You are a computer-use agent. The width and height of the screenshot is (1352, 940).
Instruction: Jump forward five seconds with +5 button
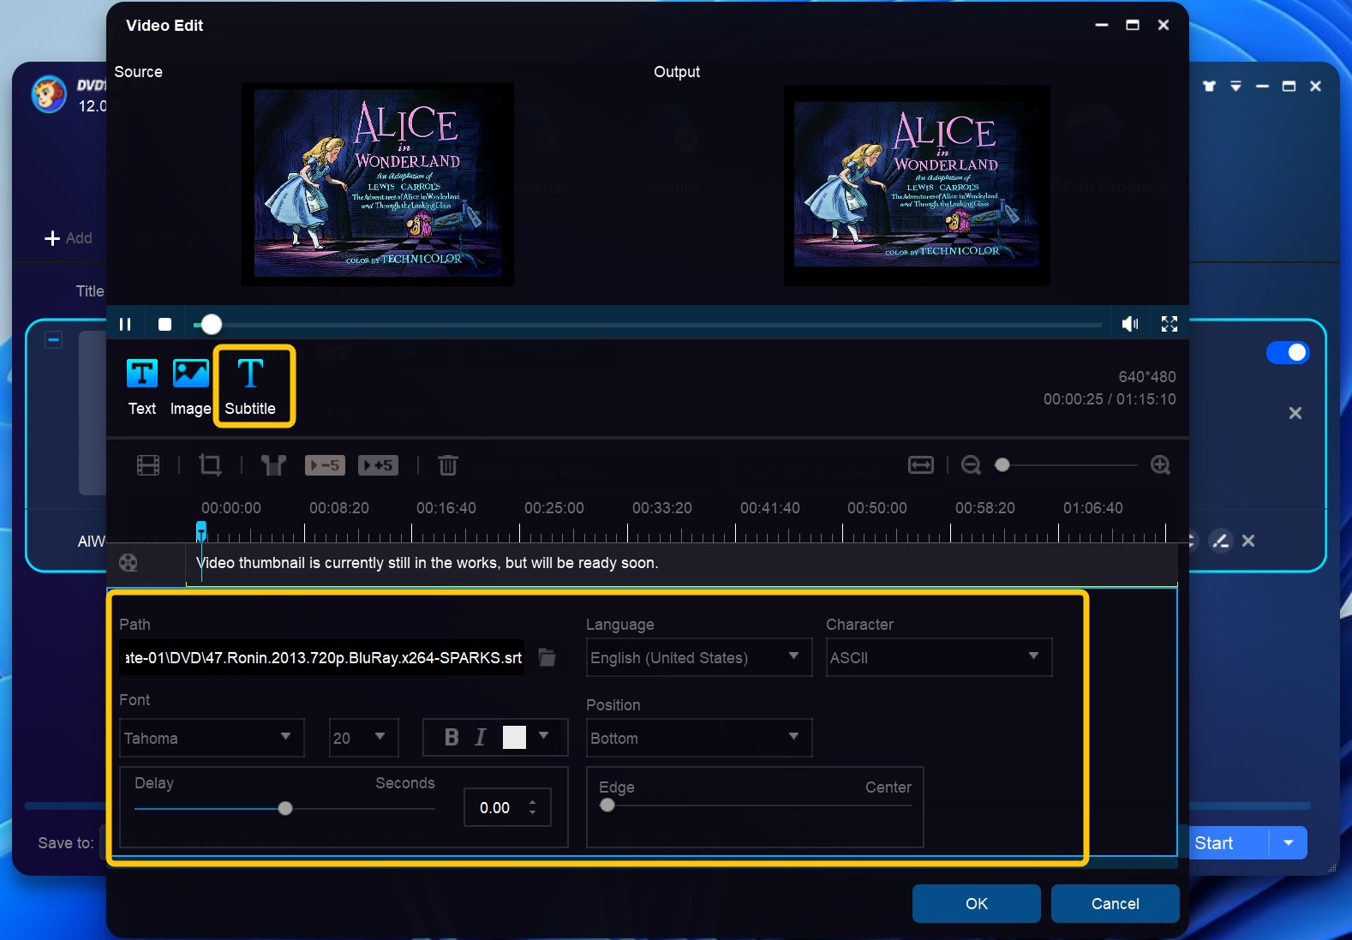[378, 465]
